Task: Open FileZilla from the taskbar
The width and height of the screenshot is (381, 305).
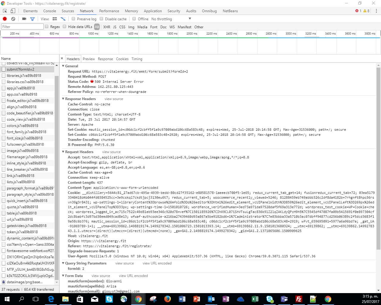Action: pyautogui.click(x=299, y=299)
